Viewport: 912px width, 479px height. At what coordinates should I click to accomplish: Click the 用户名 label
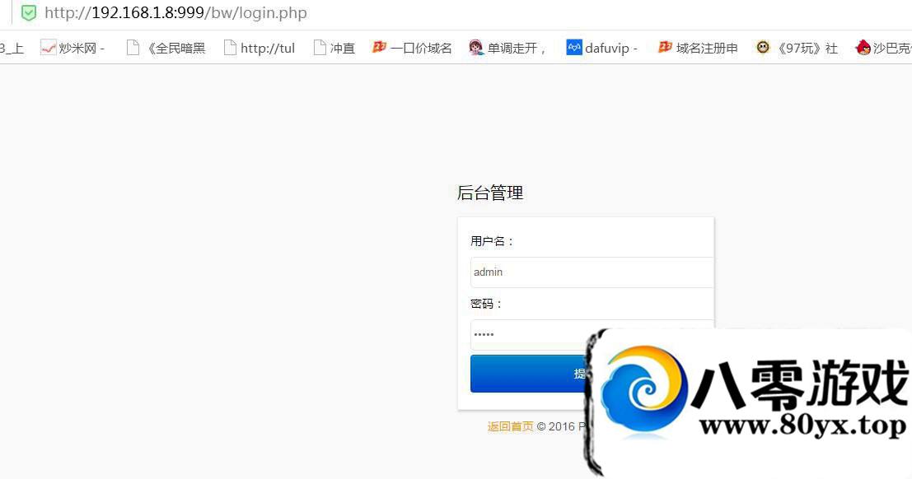492,241
